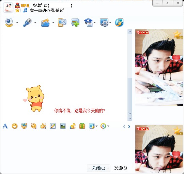Open VIP magic emoticon icon
The height and width of the screenshot is (174, 184).
(24, 126)
